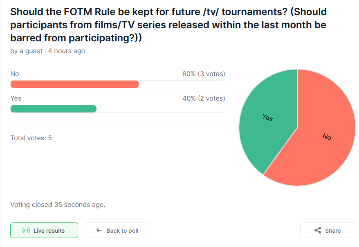Click the green Yes progress bar
This screenshot has height=247, width=359.
click(x=53, y=109)
